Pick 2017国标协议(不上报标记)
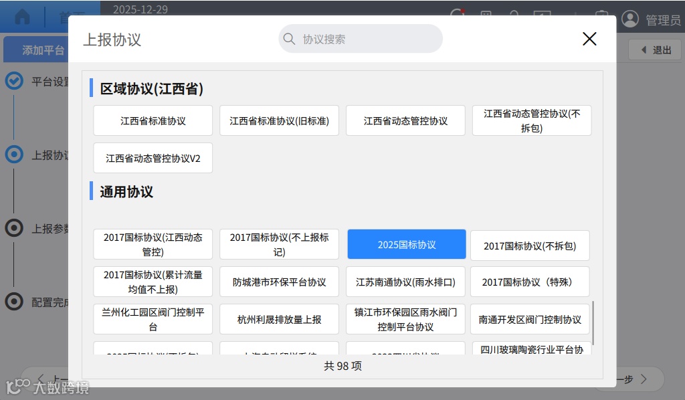Viewport: 685px width, 400px height. [279, 244]
